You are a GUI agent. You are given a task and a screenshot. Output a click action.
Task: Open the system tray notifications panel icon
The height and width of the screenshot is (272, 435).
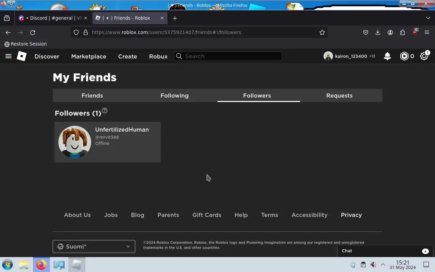tap(426, 265)
